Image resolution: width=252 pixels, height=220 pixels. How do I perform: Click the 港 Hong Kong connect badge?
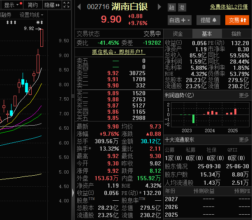click(x=181, y=7)
